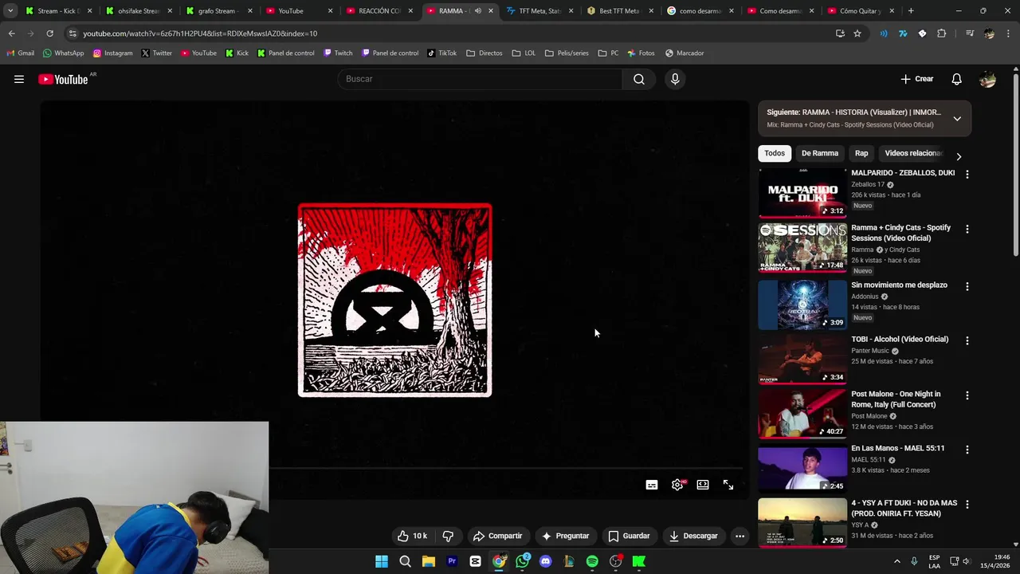1020x574 pixels.
Task: Open Premiere Pro from the taskbar
Action: coord(452,561)
